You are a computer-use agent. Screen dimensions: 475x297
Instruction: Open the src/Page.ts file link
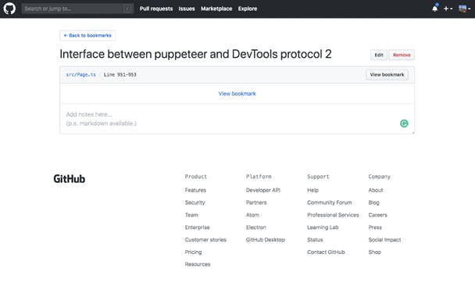[x=81, y=74]
